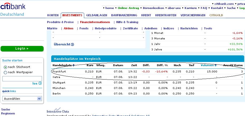The width and height of the screenshot is (245, 116).
Task: Select the nach Stichwort radio button
Action: [5, 67]
